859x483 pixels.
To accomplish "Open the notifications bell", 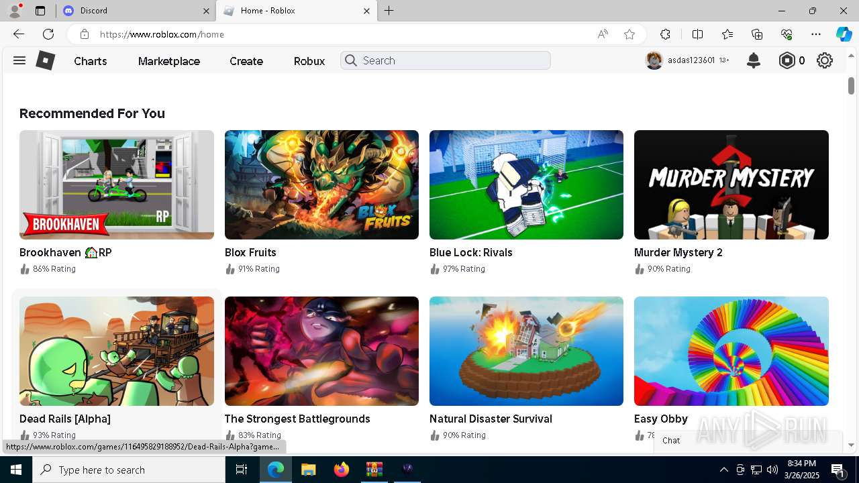I will (x=754, y=60).
